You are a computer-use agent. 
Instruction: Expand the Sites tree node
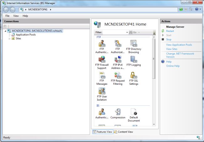(x=9, y=39)
